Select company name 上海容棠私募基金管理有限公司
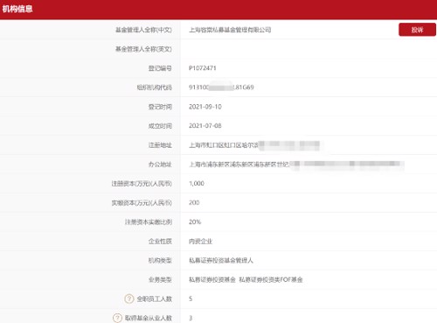 [230, 30]
